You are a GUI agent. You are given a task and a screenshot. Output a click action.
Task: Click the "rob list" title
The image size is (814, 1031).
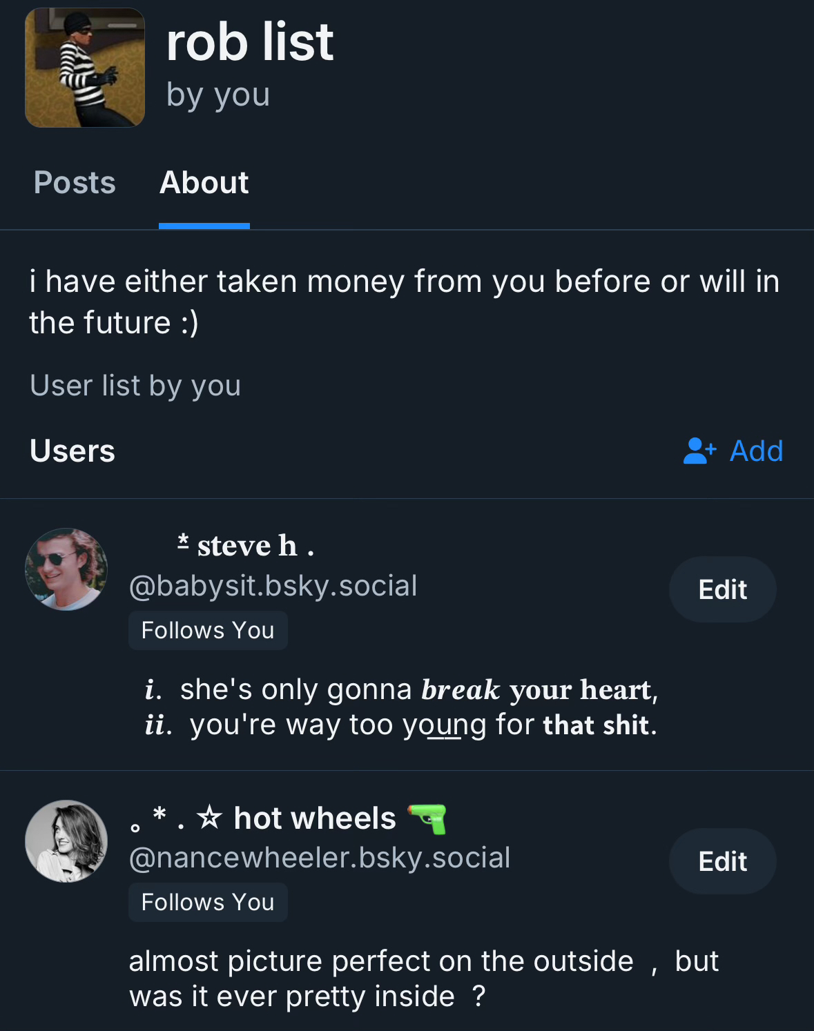point(250,43)
